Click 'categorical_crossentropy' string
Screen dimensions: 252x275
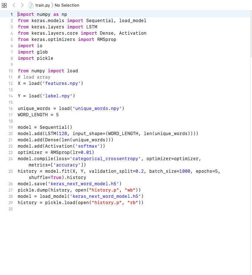coord(105,159)
